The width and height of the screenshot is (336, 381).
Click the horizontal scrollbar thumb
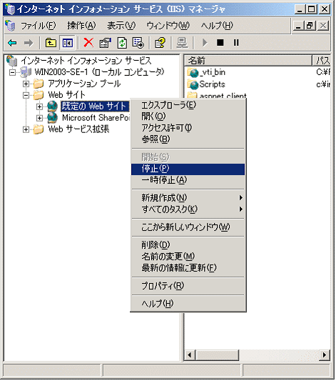pos(216,355)
